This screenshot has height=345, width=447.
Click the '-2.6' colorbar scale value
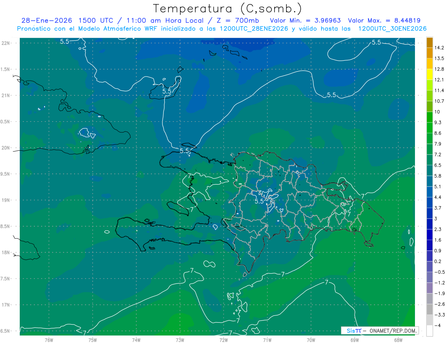point(440,304)
